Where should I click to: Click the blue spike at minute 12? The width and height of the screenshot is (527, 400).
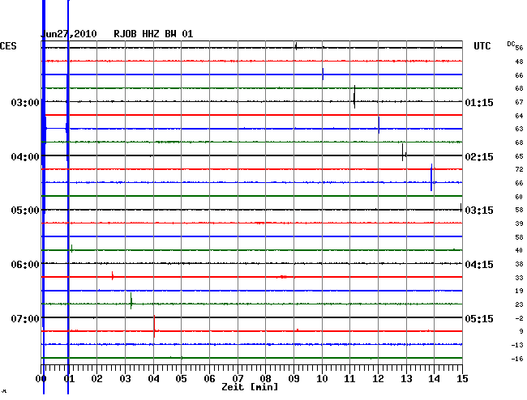[379, 126]
